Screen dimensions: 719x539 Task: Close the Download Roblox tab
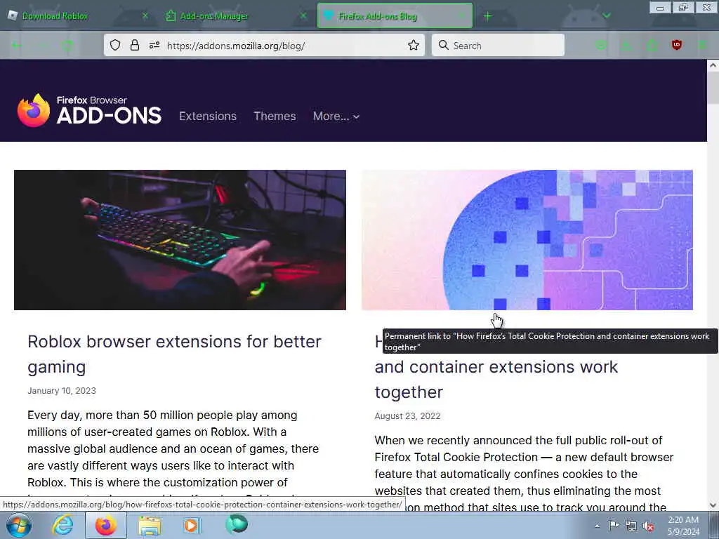pos(145,16)
